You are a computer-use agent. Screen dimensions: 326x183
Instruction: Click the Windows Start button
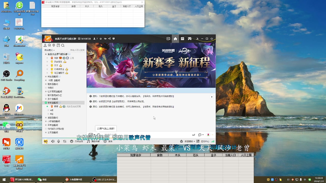[x=4, y=179]
